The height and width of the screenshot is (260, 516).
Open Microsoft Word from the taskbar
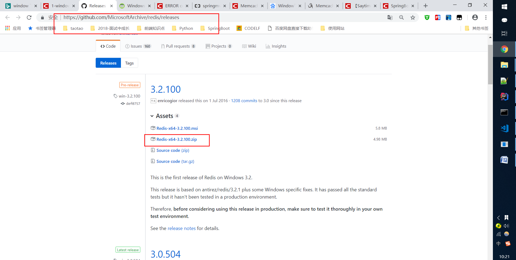pos(504,160)
